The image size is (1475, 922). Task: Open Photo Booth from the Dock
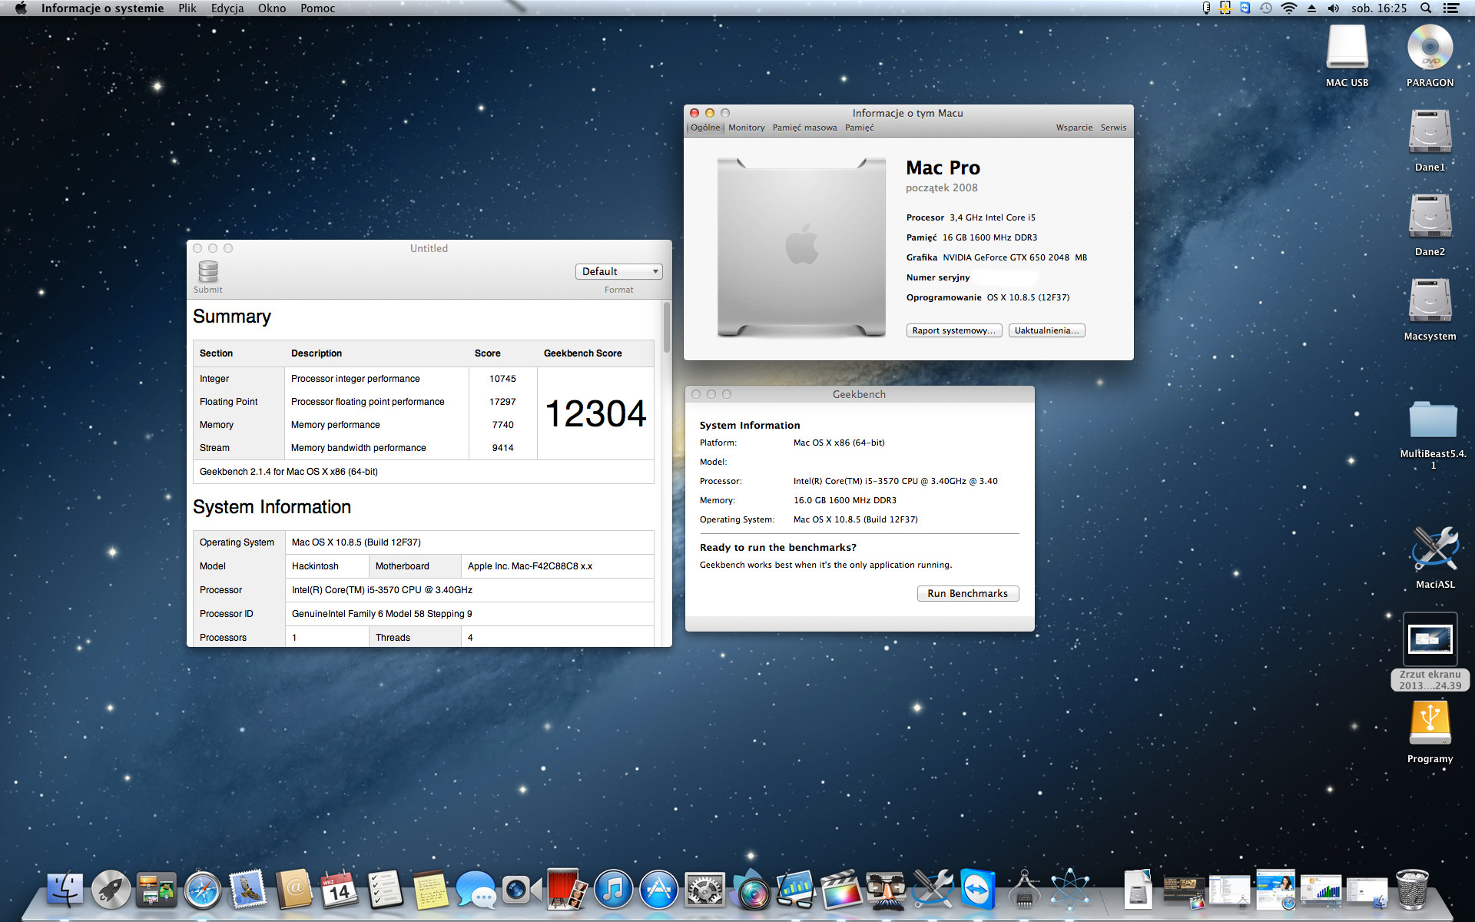point(567,890)
